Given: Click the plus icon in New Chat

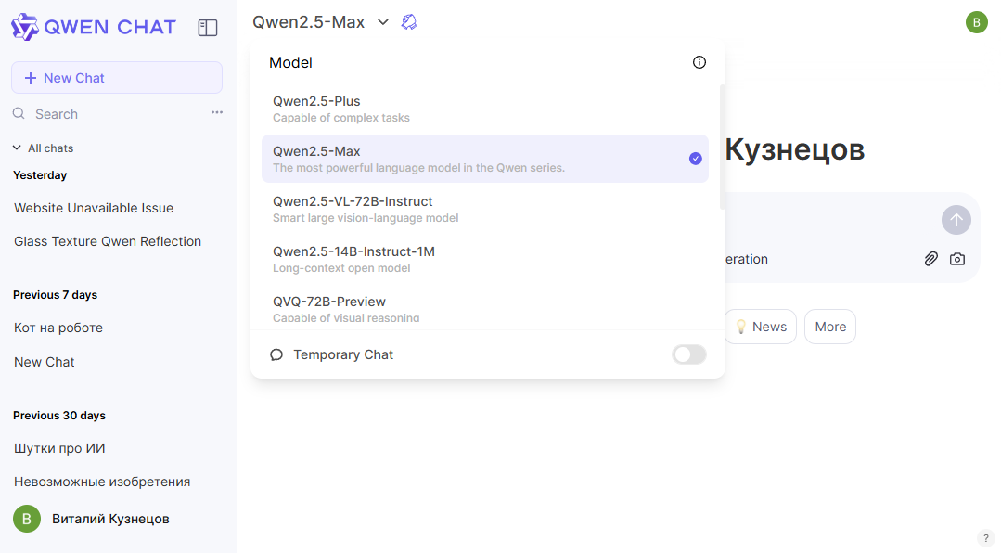Looking at the screenshot, I should point(30,78).
